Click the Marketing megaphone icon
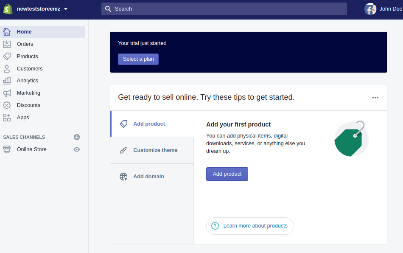The height and width of the screenshot is (253, 403). click(7, 93)
